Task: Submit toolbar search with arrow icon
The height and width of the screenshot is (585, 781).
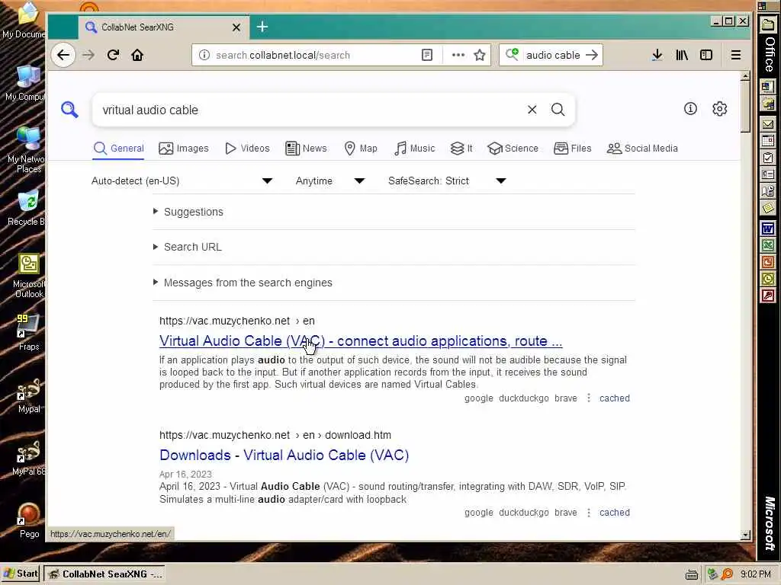Action: pos(592,55)
